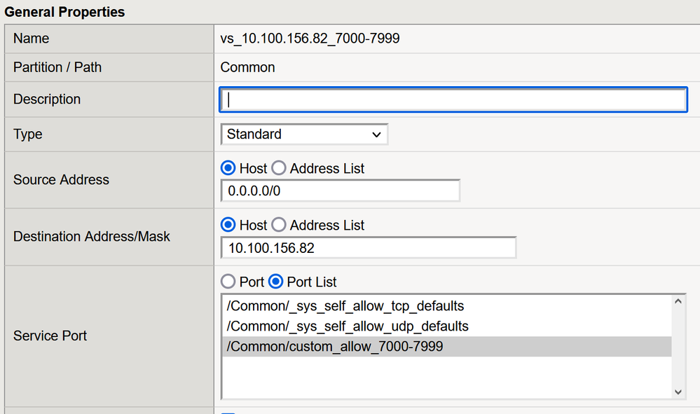Viewport: 700px width, 414px height.
Task: Choose /Common/_sys_self_allow_udp_defaults in port list
Action: [348, 326]
